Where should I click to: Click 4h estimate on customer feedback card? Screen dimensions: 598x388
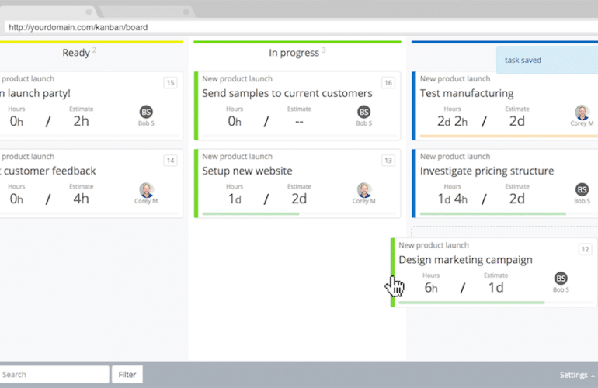tap(82, 199)
